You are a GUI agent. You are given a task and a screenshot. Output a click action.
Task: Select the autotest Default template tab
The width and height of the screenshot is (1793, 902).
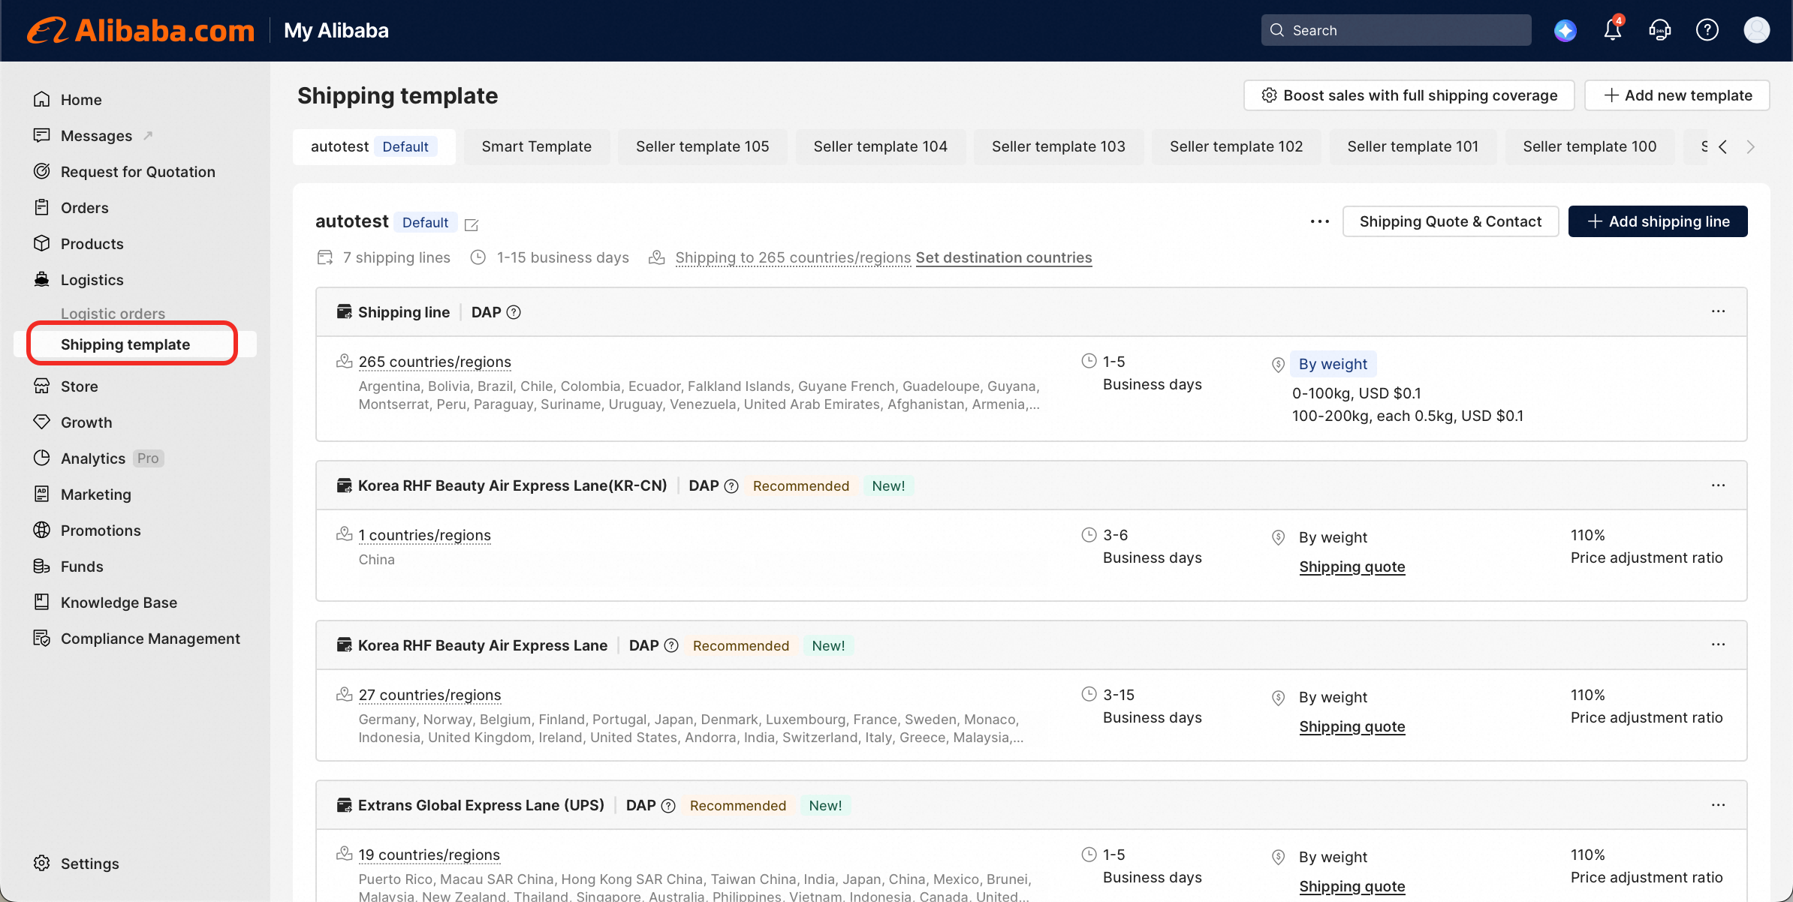[x=374, y=146]
